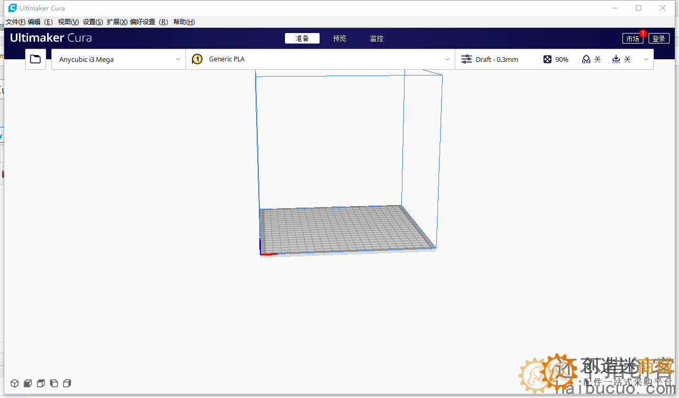The width and height of the screenshot is (679, 398).
Task: Open the 偏好设置(R) menu
Action: coord(149,22)
